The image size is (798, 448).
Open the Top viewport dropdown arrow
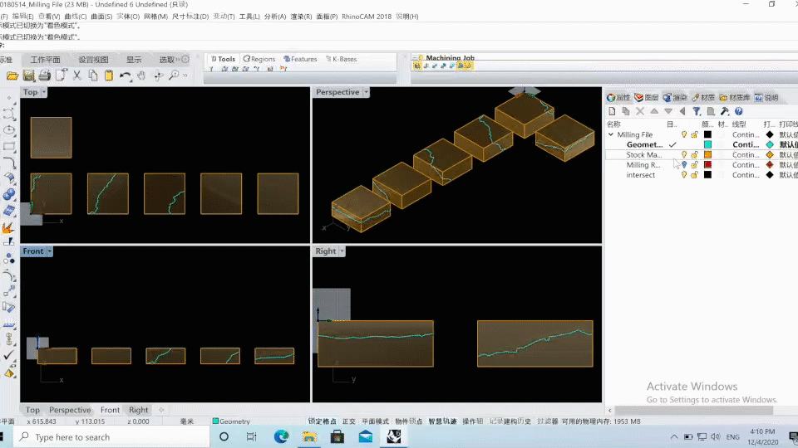(44, 92)
